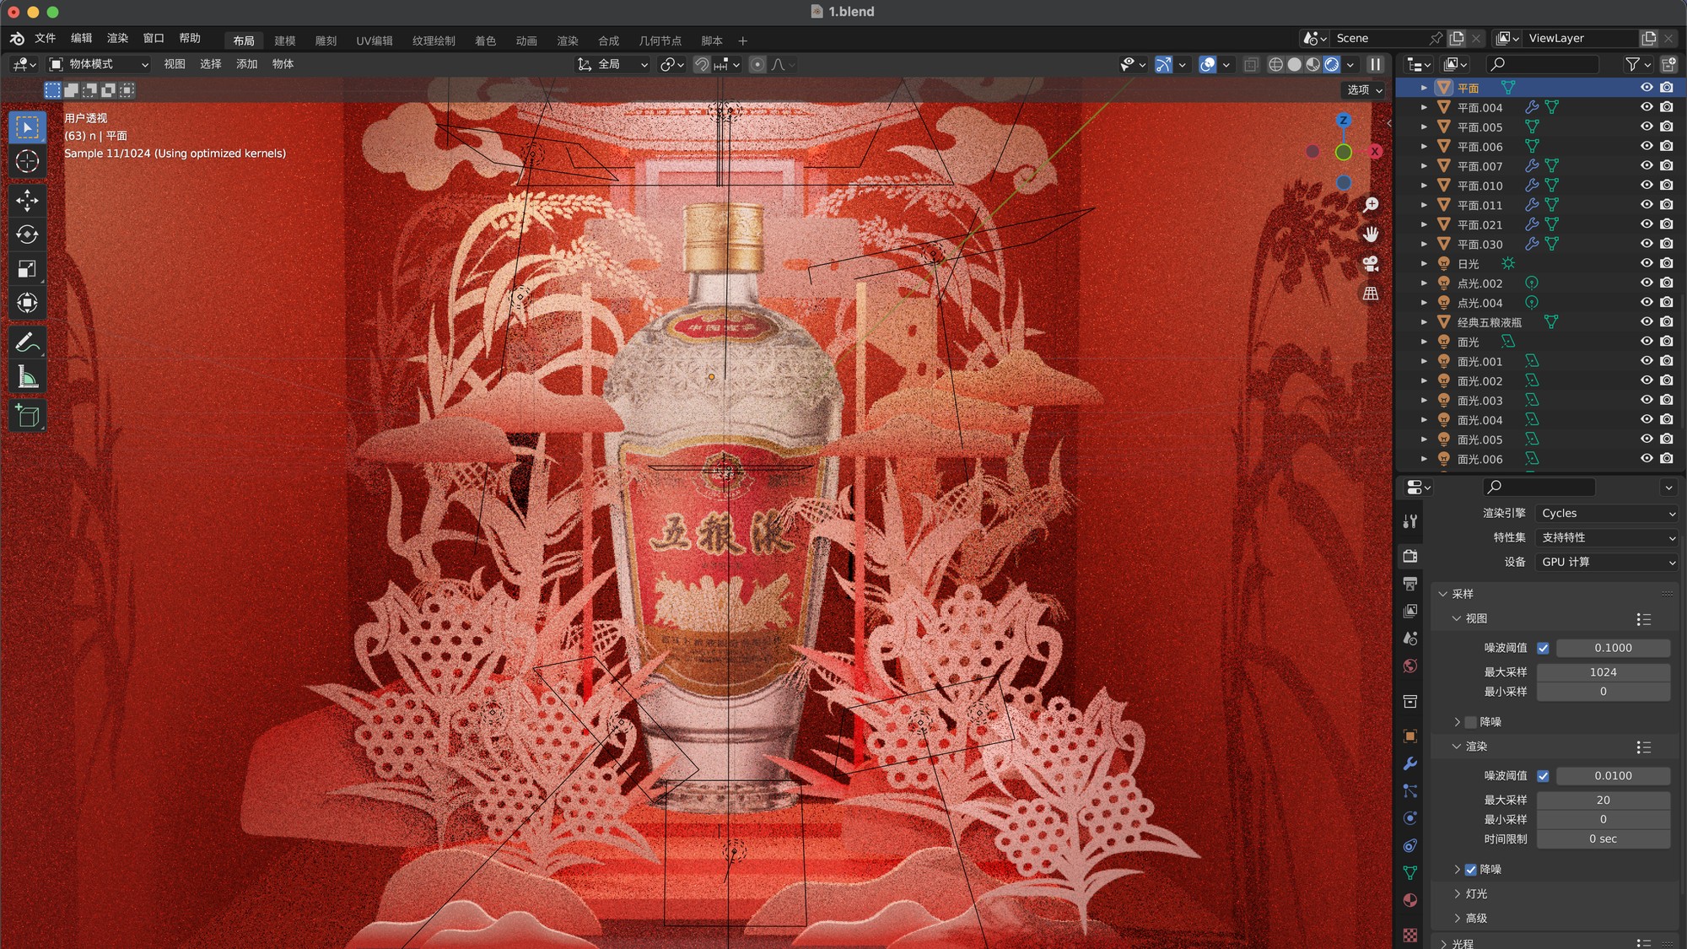Select the Rotate tool
This screenshot has width=1687, height=949.
coord(27,235)
